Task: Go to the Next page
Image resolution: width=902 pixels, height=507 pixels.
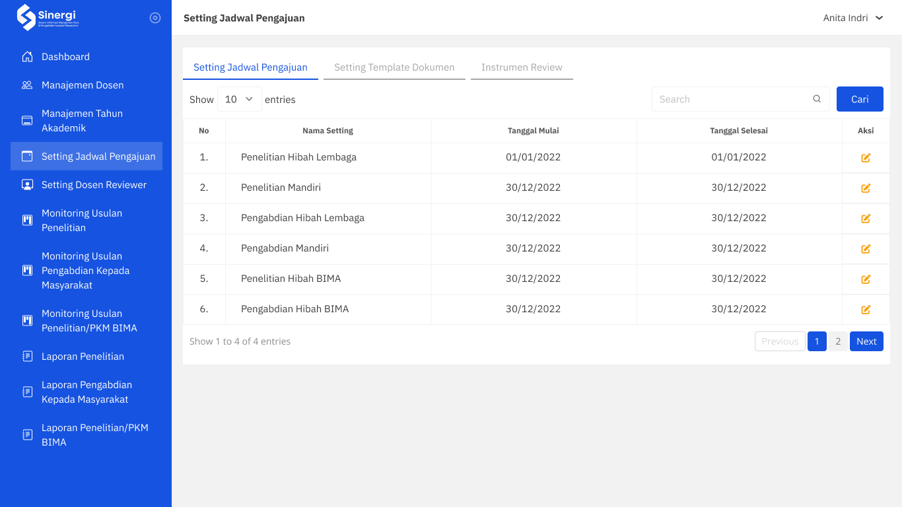Action: (x=866, y=341)
